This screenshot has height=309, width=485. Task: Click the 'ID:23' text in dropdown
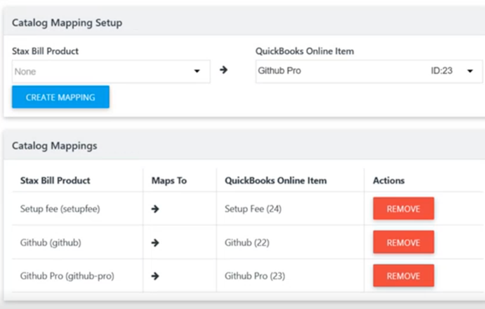(442, 71)
